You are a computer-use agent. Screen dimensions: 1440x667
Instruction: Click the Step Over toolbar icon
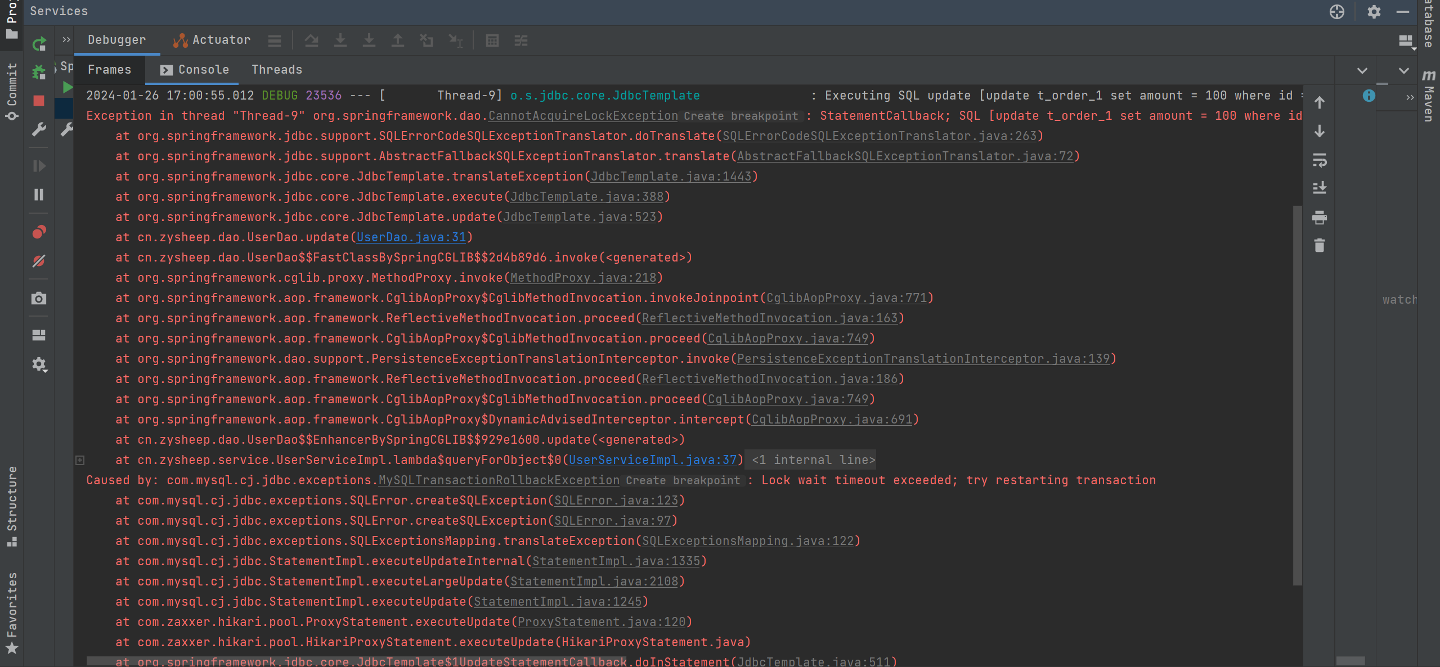click(x=311, y=40)
